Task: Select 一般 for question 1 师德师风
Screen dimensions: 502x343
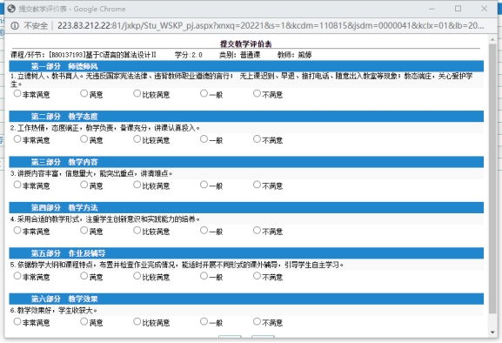Action: (x=204, y=93)
